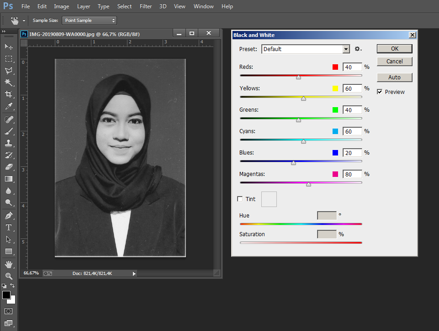The width and height of the screenshot is (439, 331).
Task: Click the background color swatch
Action: coord(13,301)
